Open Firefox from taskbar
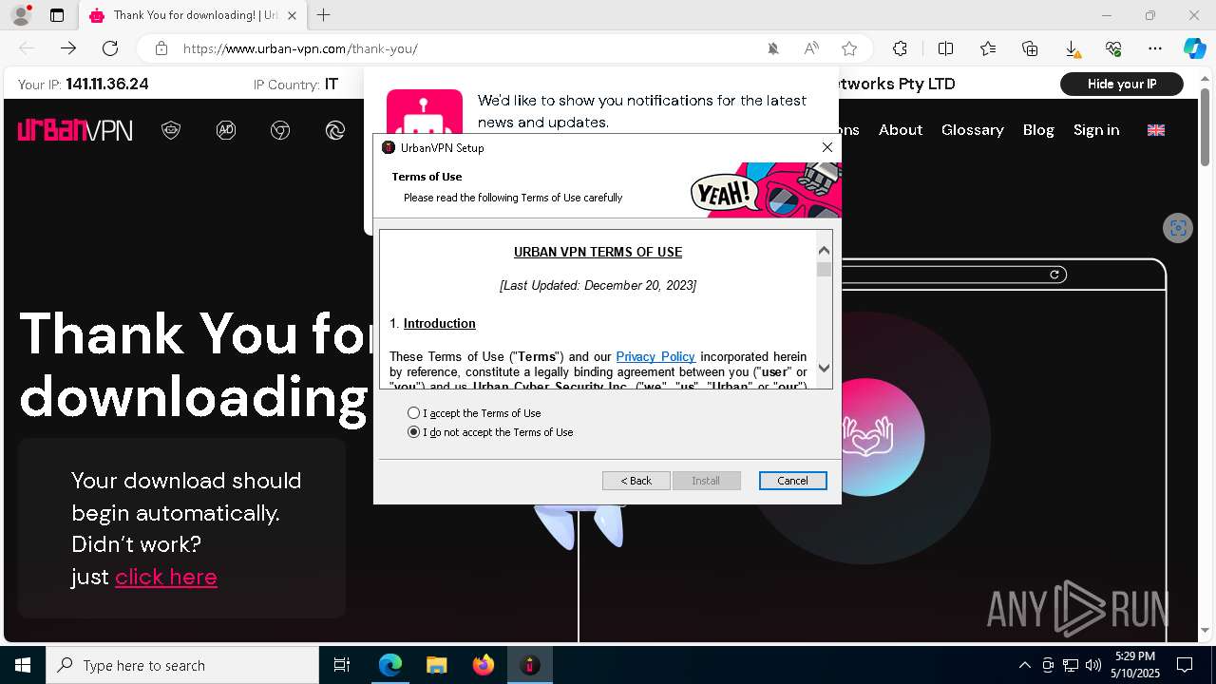 483,665
